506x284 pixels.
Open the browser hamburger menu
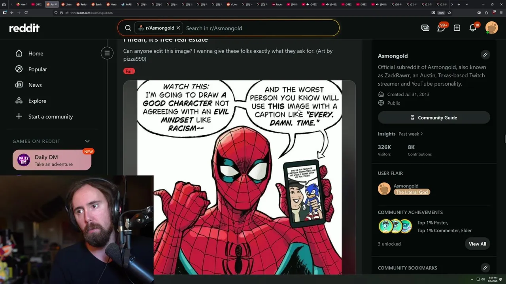point(500,13)
